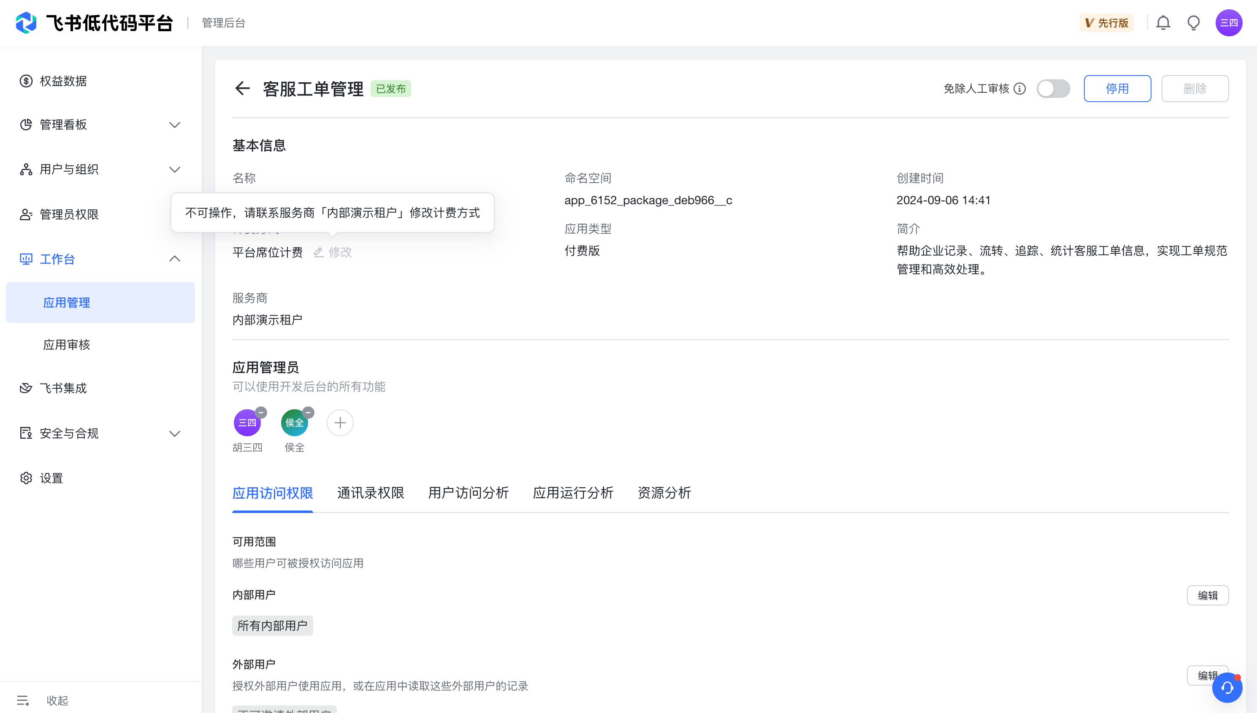Expand the 安全与合规 chevron
This screenshot has width=1257, height=713.
[x=175, y=434]
